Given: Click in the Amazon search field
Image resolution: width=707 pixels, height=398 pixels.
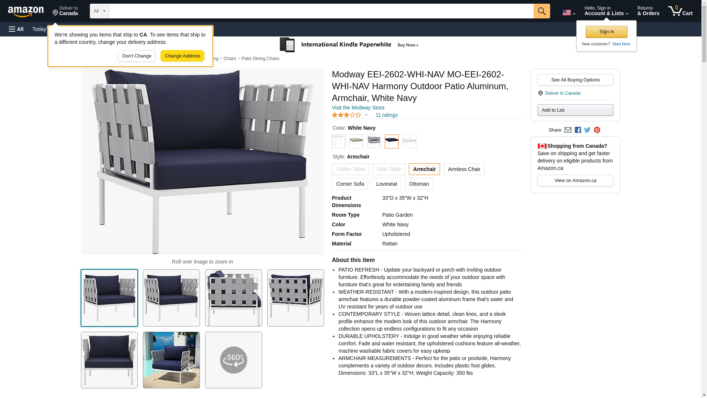Looking at the screenshot, I should [321, 11].
